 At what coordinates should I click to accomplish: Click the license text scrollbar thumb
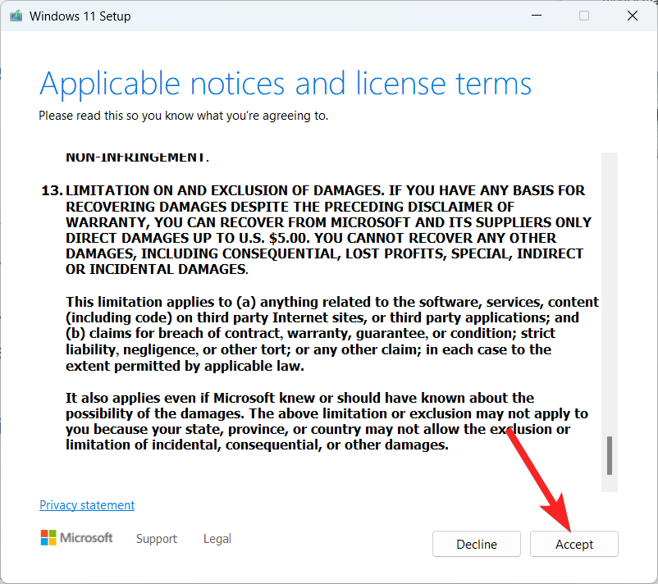pyautogui.click(x=609, y=455)
